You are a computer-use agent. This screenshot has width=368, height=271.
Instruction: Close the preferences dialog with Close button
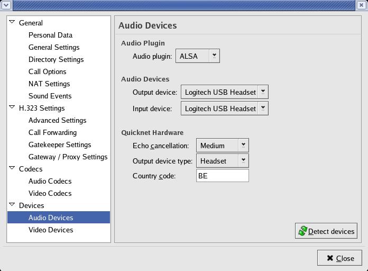[x=339, y=258]
